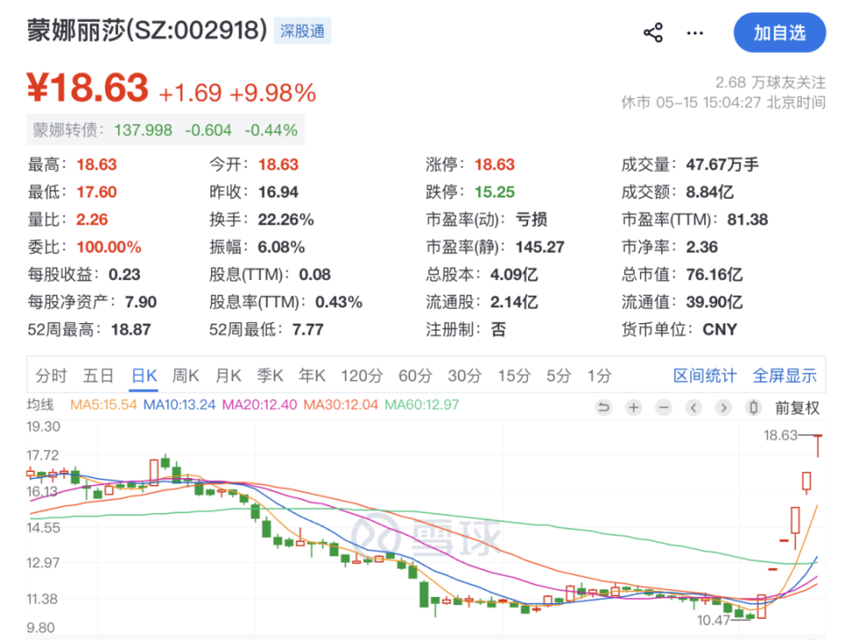This screenshot has height=640, width=845.
Task: Switch to 30分 chart interval
Action: point(465,375)
